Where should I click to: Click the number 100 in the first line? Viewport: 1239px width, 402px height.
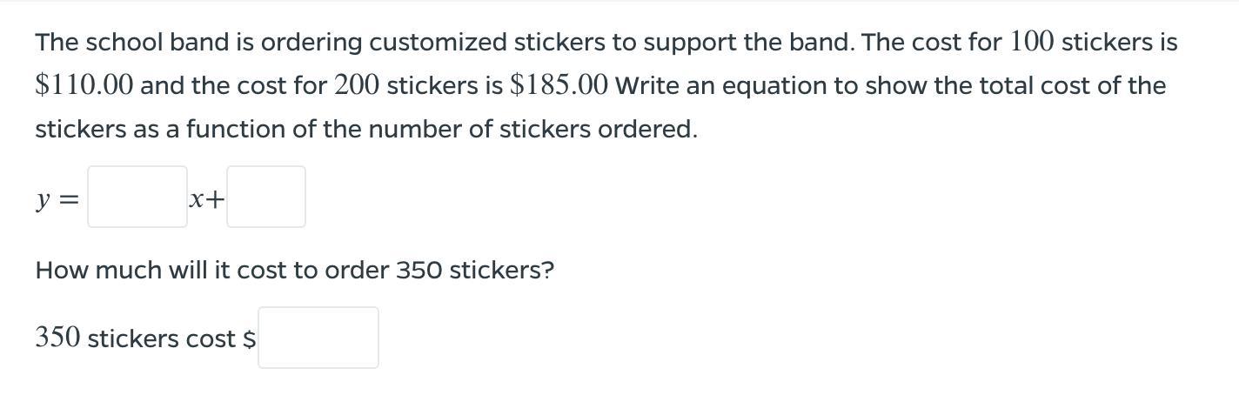click(1033, 42)
